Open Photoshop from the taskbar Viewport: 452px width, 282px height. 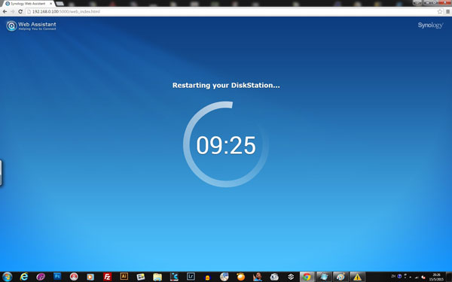coord(57,277)
